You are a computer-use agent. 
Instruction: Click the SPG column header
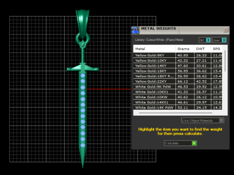216,49
